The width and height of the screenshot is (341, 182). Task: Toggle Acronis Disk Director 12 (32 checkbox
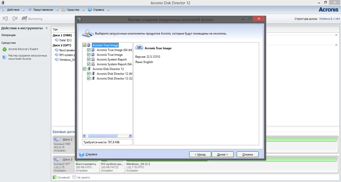[x=89, y=78]
